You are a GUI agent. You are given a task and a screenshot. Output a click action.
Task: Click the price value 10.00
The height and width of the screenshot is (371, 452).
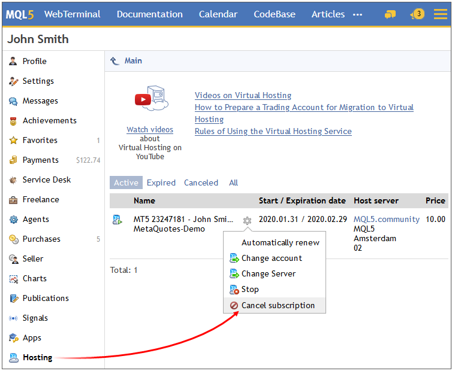(436, 220)
